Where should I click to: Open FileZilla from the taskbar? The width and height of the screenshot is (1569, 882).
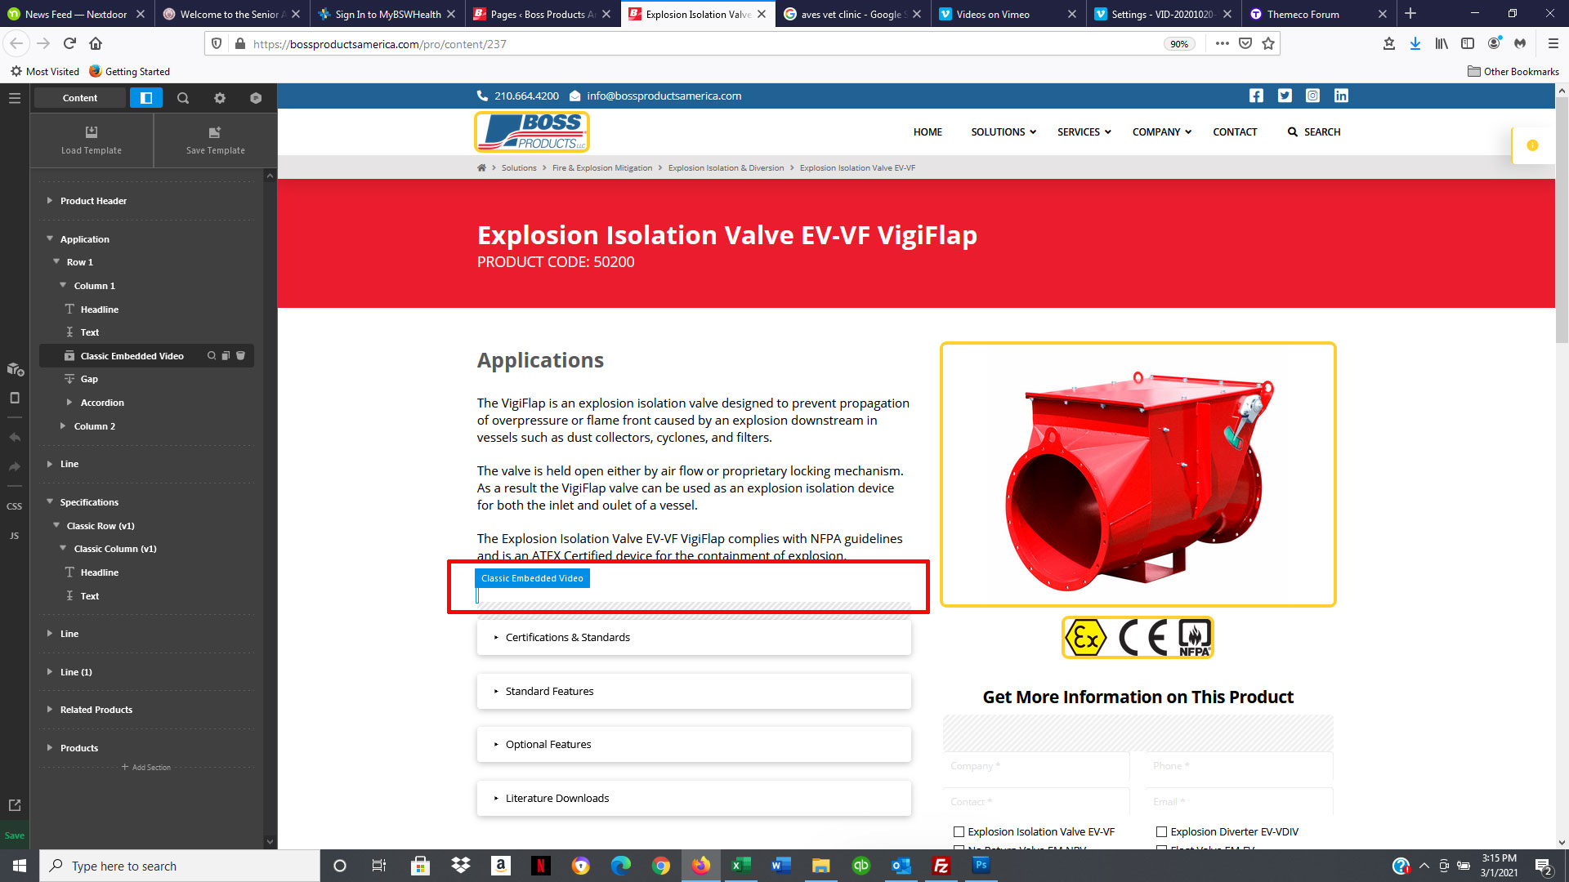point(941,866)
